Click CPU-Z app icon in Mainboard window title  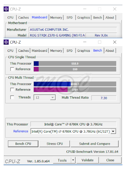click(6, 9)
